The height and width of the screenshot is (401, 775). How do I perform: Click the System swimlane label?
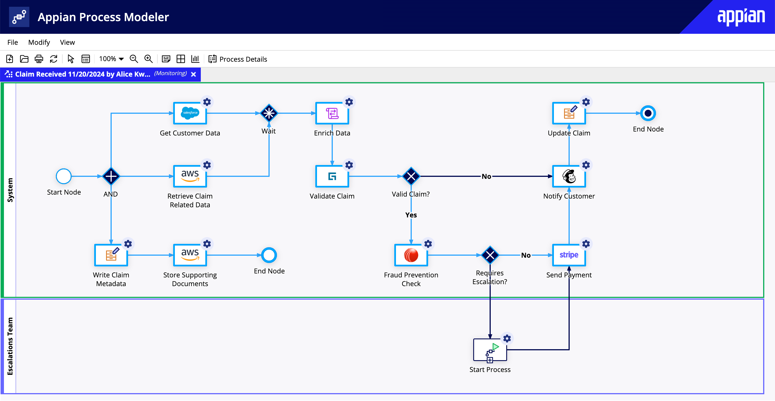point(10,190)
